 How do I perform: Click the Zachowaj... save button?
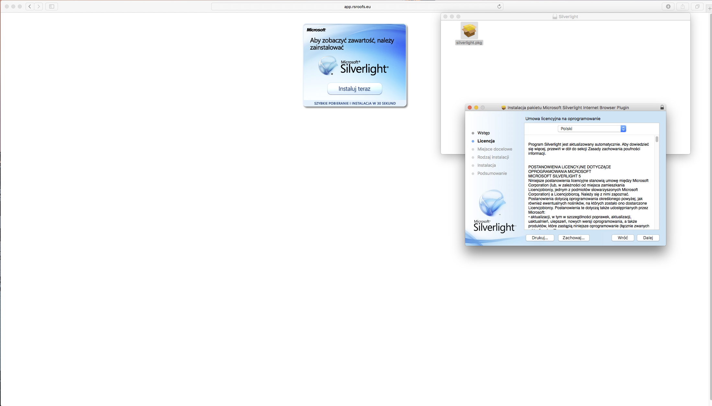tap(573, 238)
